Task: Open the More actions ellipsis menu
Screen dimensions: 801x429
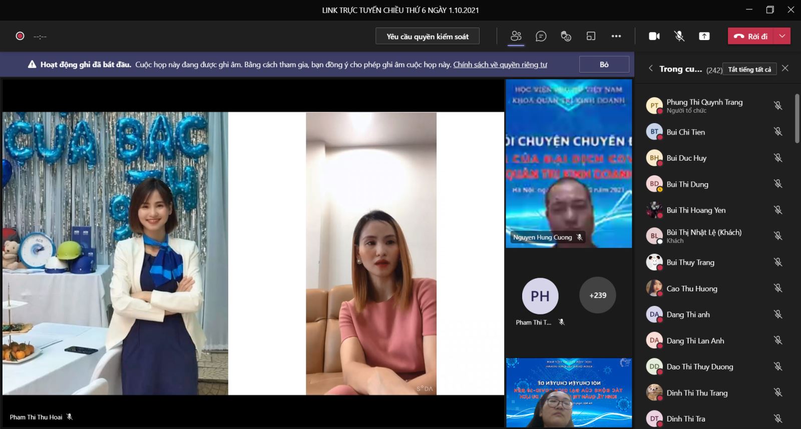Action: (616, 36)
